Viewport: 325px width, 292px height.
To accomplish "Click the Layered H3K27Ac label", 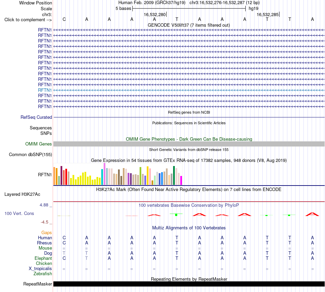I will pyautogui.click(x=22, y=194).
